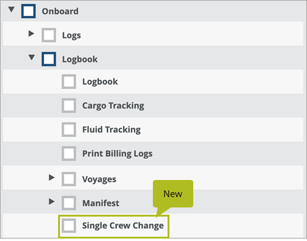Select the Single Crew Change label
The height and width of the screenshot is (241, 307).
[x=123, y=226]
